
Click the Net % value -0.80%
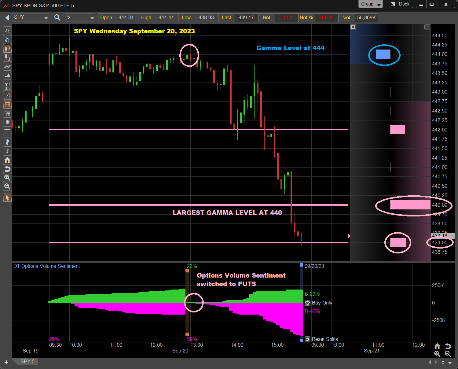coord(326,17)
